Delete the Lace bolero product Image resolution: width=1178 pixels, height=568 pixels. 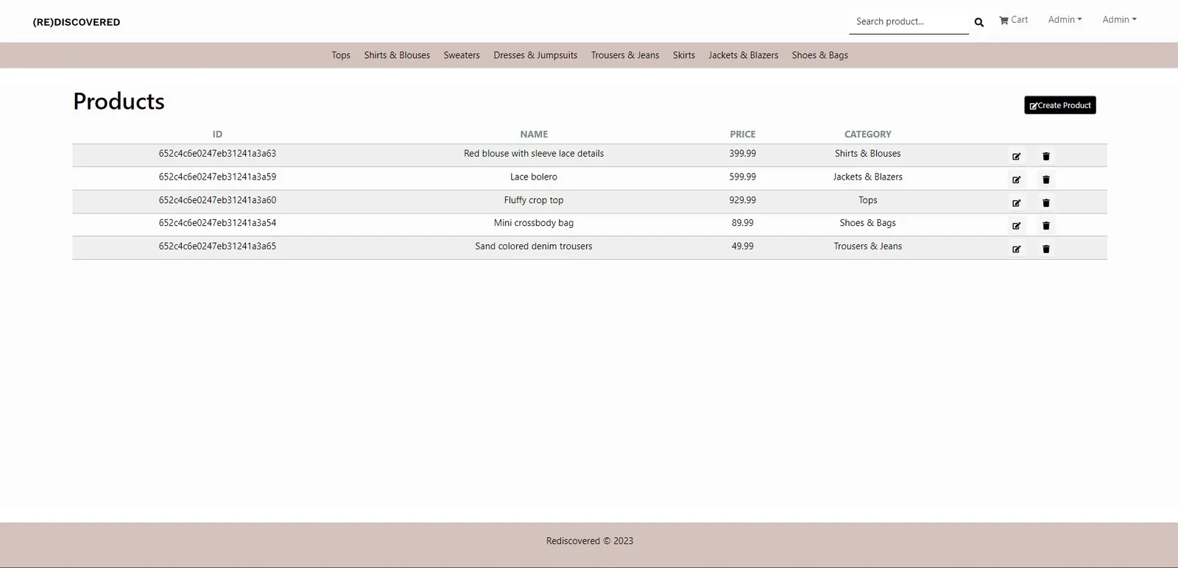click(x=1045, y=180)
